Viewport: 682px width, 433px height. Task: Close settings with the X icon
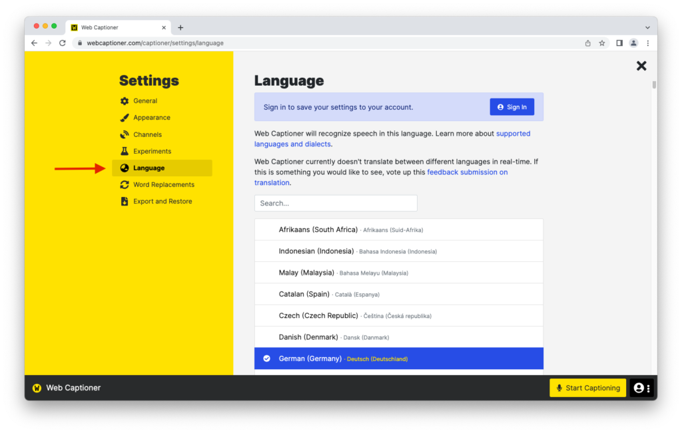641,66
